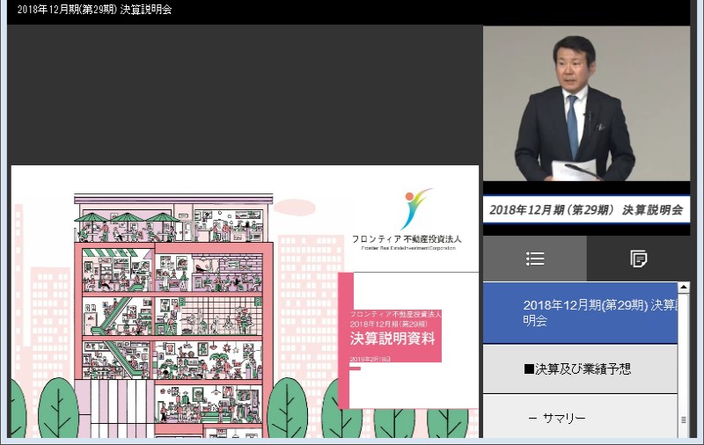Viewport: 704px width, 445px height.
Task: Switch to the notes document tab
Action: 638,259
